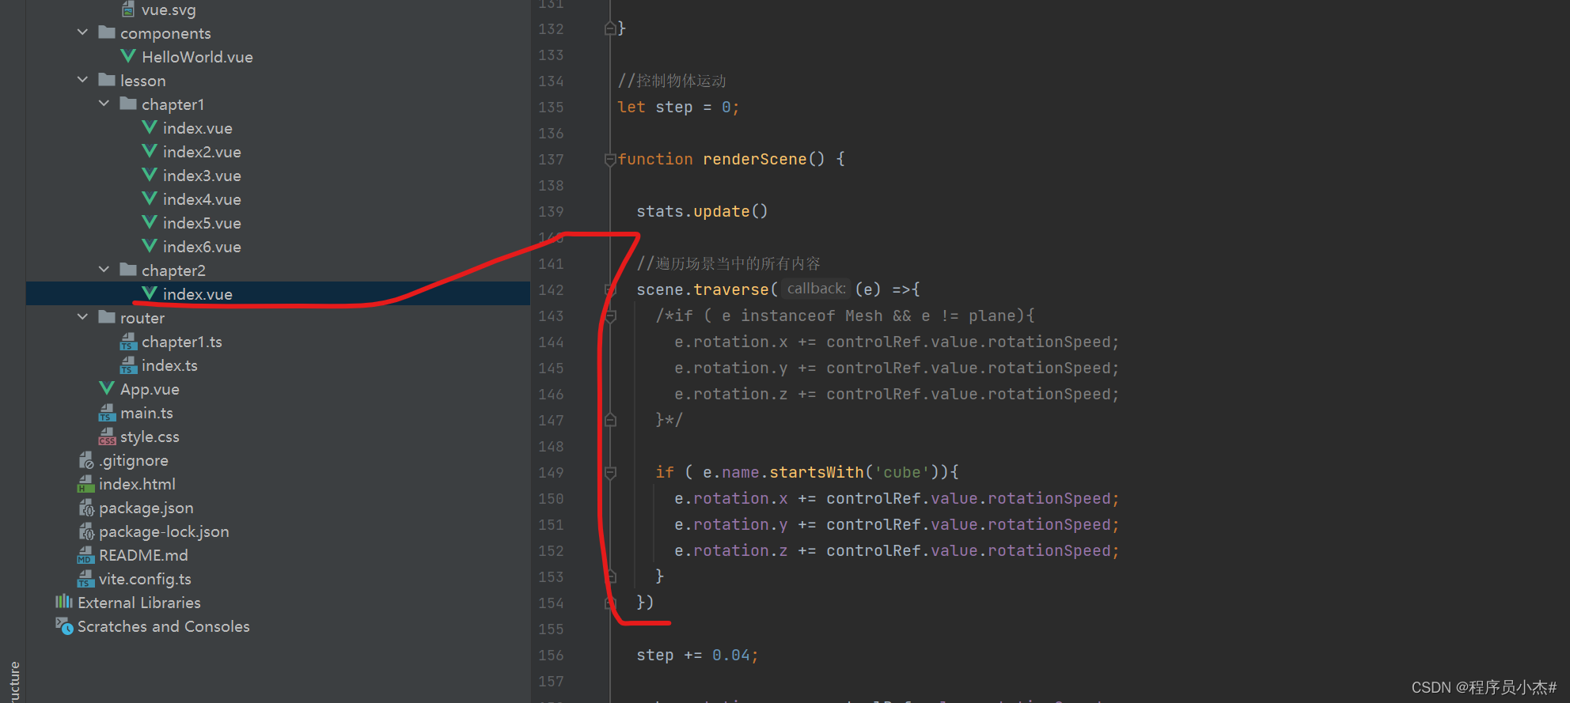
Task: Open vue.svg file
Action: (x=169, y=9)
